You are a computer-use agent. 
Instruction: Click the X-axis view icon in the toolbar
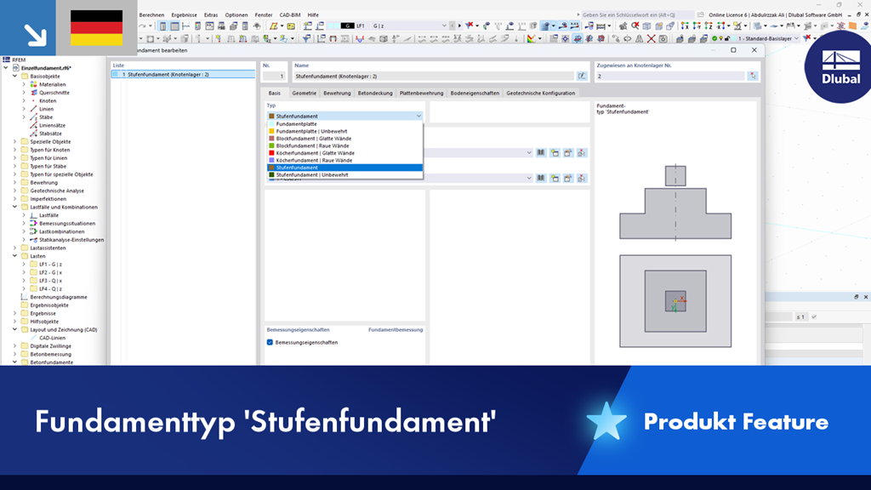click(x=685, y=26)
